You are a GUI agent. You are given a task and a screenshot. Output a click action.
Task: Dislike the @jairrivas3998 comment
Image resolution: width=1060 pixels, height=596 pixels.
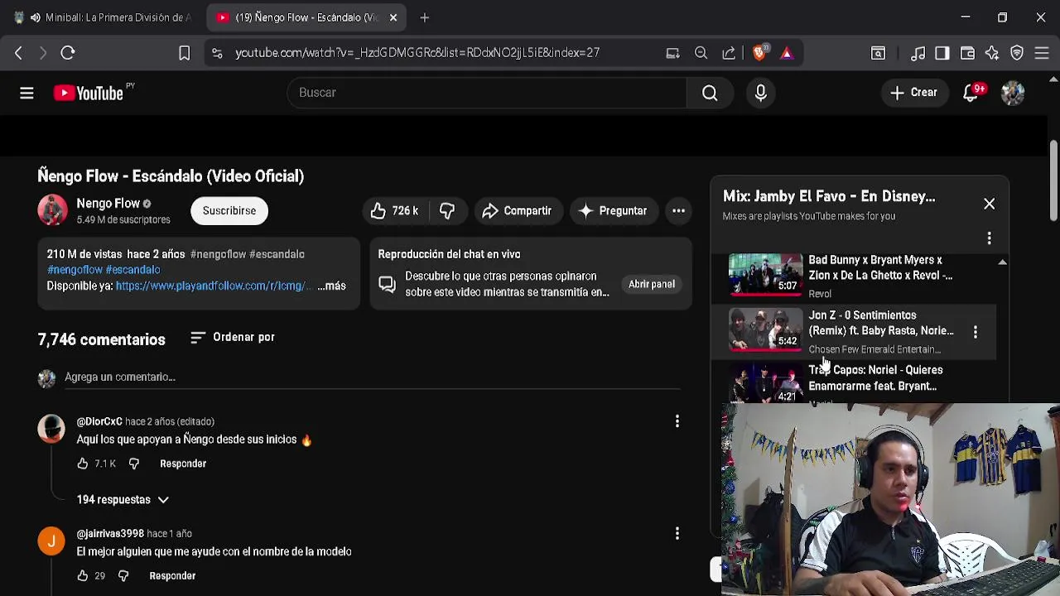(x=123, y=575)
